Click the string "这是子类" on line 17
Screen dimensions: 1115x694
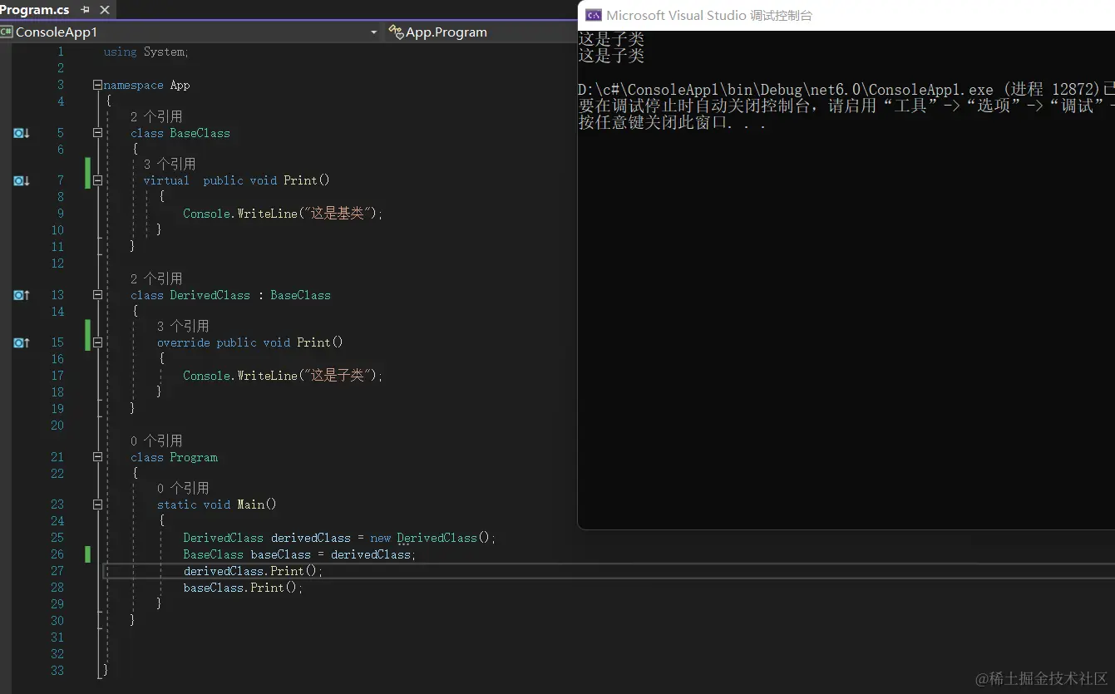[x=337, y=376]
